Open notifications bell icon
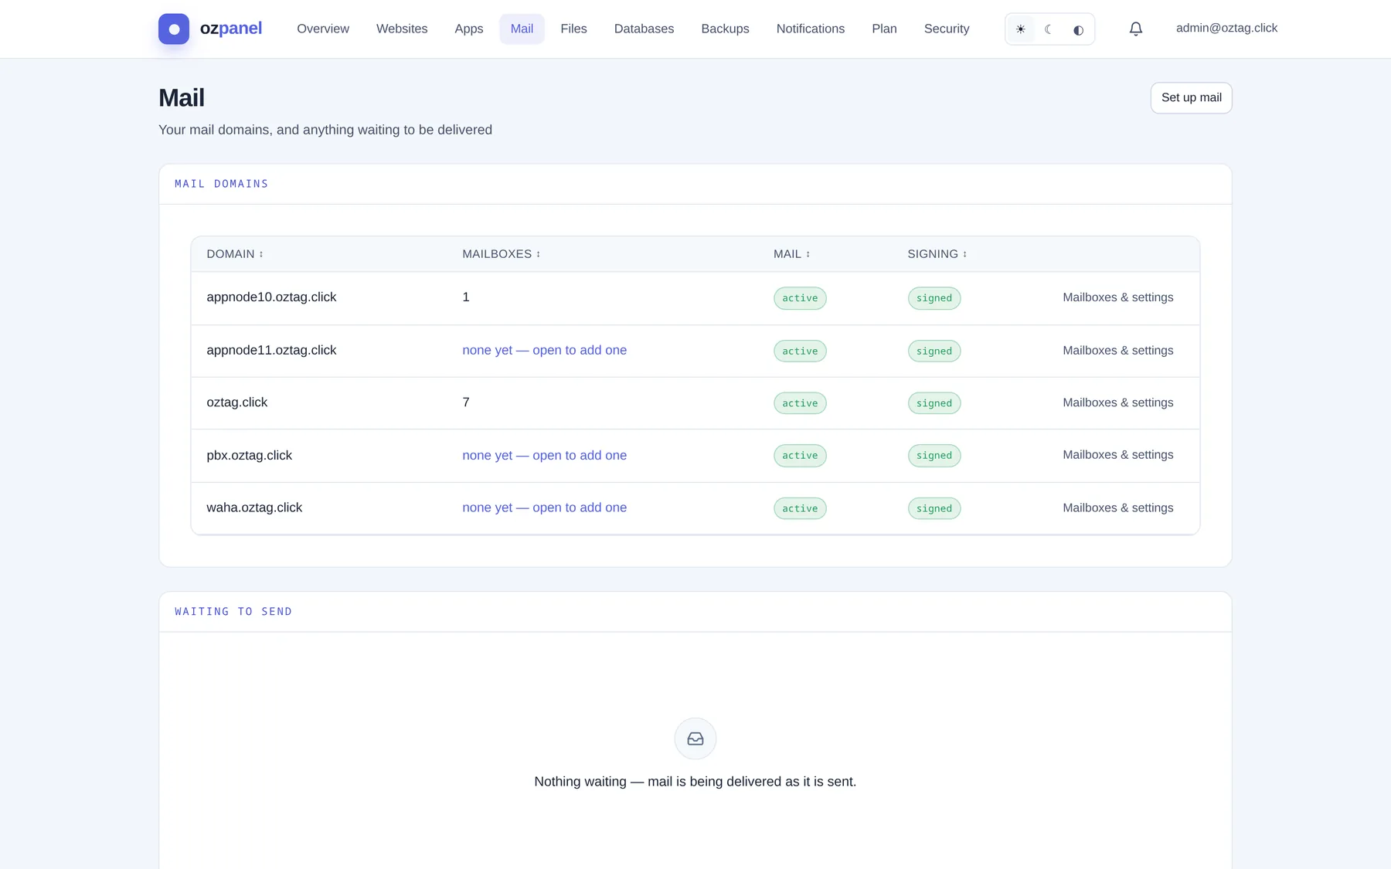Viewport: 1391px width, 869px height. (1135, 29)
